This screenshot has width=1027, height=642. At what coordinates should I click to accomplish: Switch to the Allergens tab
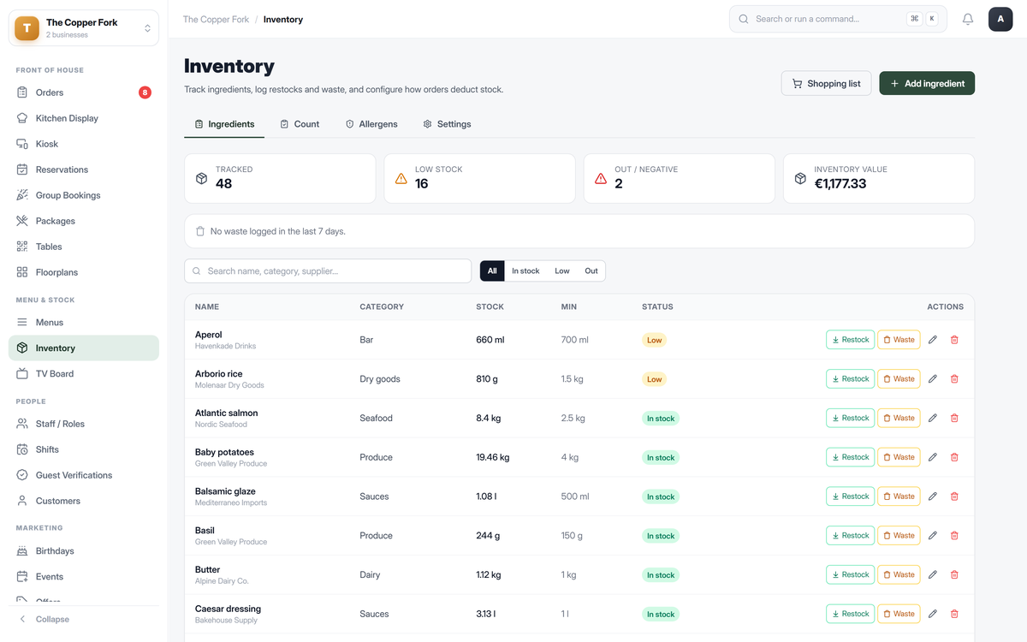point(371,124)
